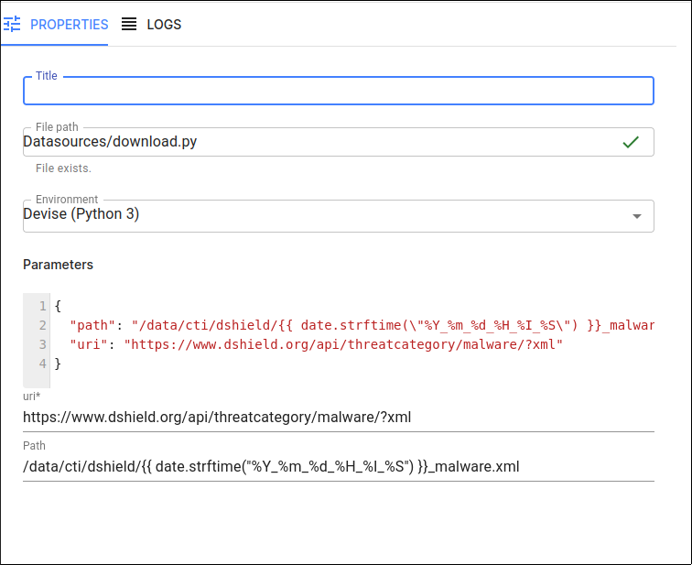Click the File path field with Datasources/download.py

click(339, 142)
